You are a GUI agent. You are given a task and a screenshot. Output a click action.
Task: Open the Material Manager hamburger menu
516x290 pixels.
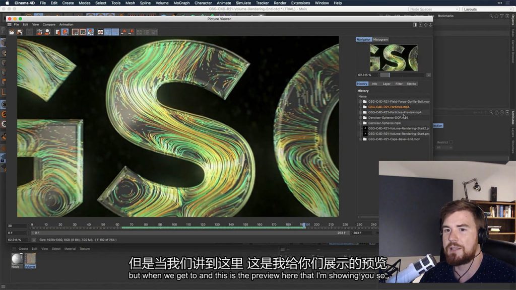(x=14, y=249)
